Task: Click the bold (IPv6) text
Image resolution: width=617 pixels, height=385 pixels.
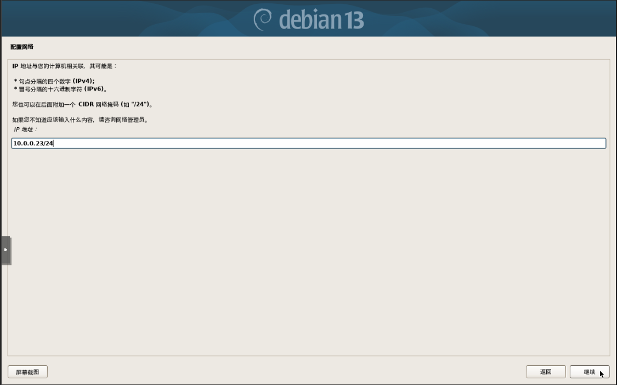Action: coord(95,89)
